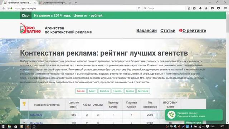Click the browser back arrow button
Screen dimensions: 229x129
click(4, 8)
